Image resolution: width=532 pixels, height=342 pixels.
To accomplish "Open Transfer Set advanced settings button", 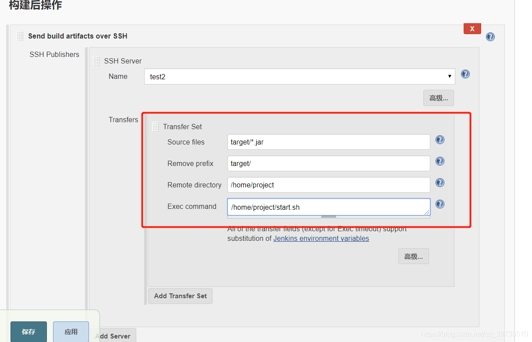I will coord(414,256).
